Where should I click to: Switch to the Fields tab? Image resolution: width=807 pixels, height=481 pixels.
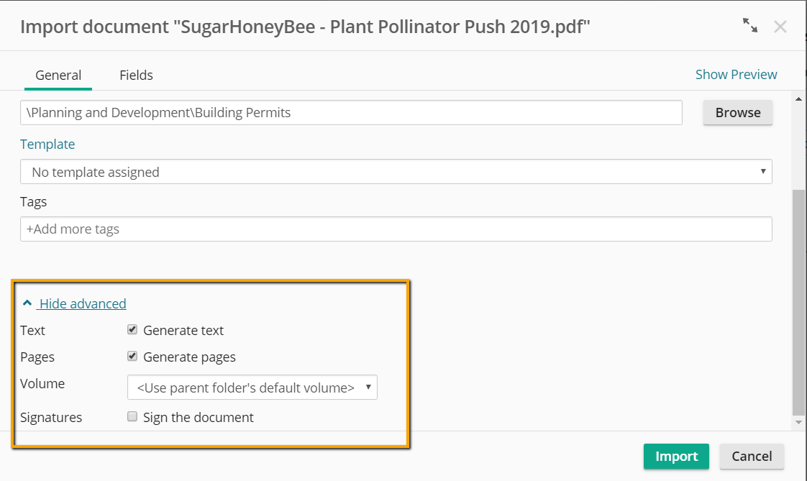(x=136, y=75)
